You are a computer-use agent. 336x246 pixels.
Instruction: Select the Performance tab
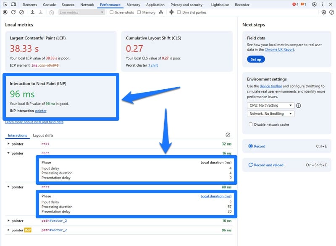tap(110, 5)
